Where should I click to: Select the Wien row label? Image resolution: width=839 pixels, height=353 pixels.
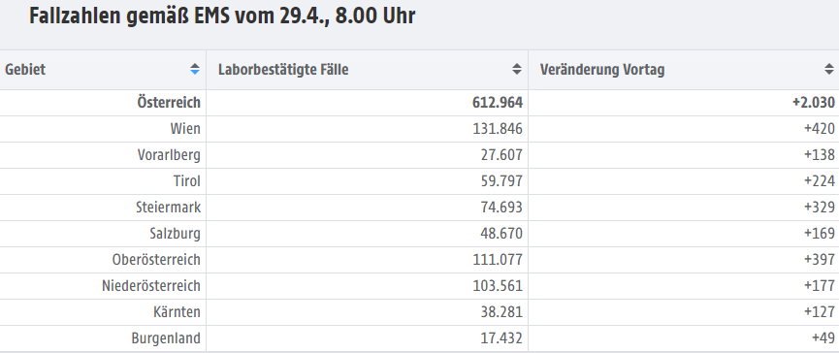pyautogui.click(x=185, y=129)
